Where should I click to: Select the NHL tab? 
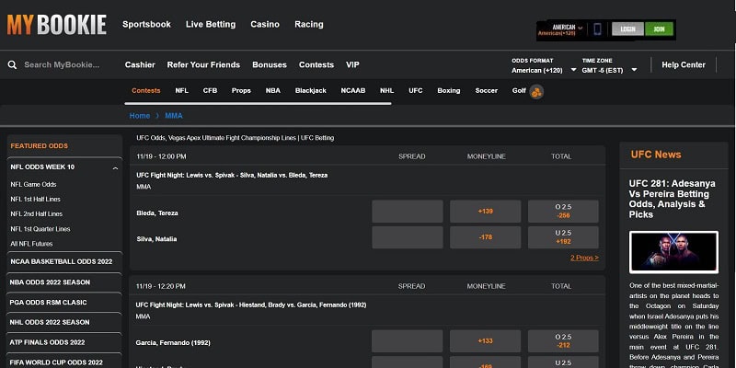pos(386,90)
